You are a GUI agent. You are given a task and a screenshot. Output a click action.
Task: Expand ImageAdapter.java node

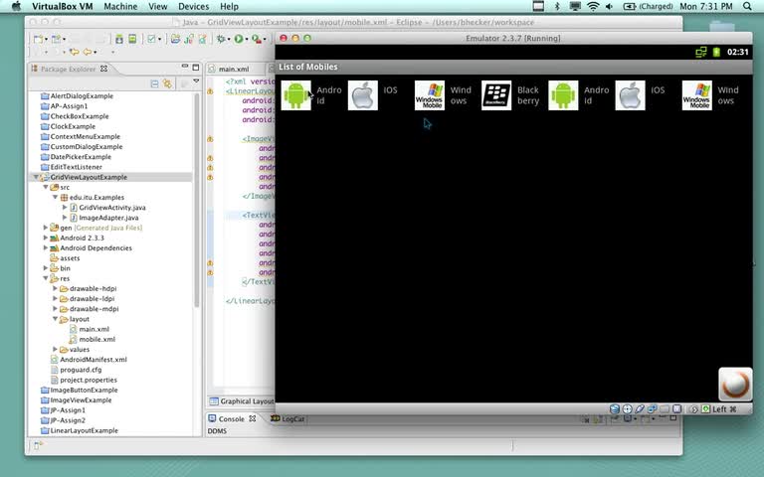[65, 218]
